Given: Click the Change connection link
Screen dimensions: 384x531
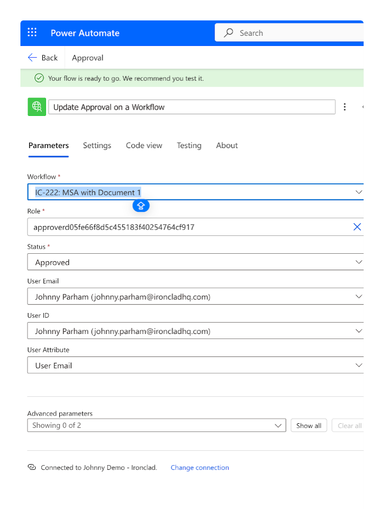Looking at the screenshot, I should point(200,468).
